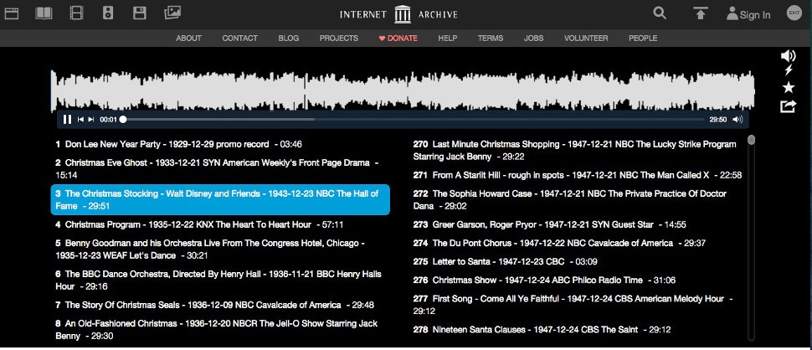Image resolution: width=812 pixels, height=350 pixels.
Task: Click Sign In
Action: 748,14
